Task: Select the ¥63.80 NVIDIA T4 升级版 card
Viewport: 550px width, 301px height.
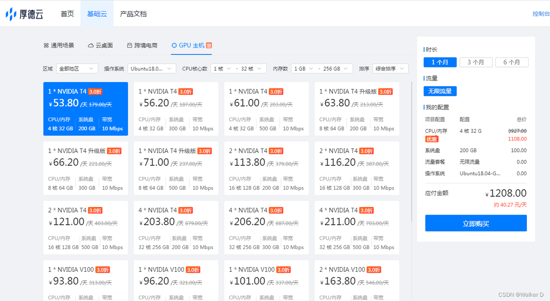Action: click(357, 109)
